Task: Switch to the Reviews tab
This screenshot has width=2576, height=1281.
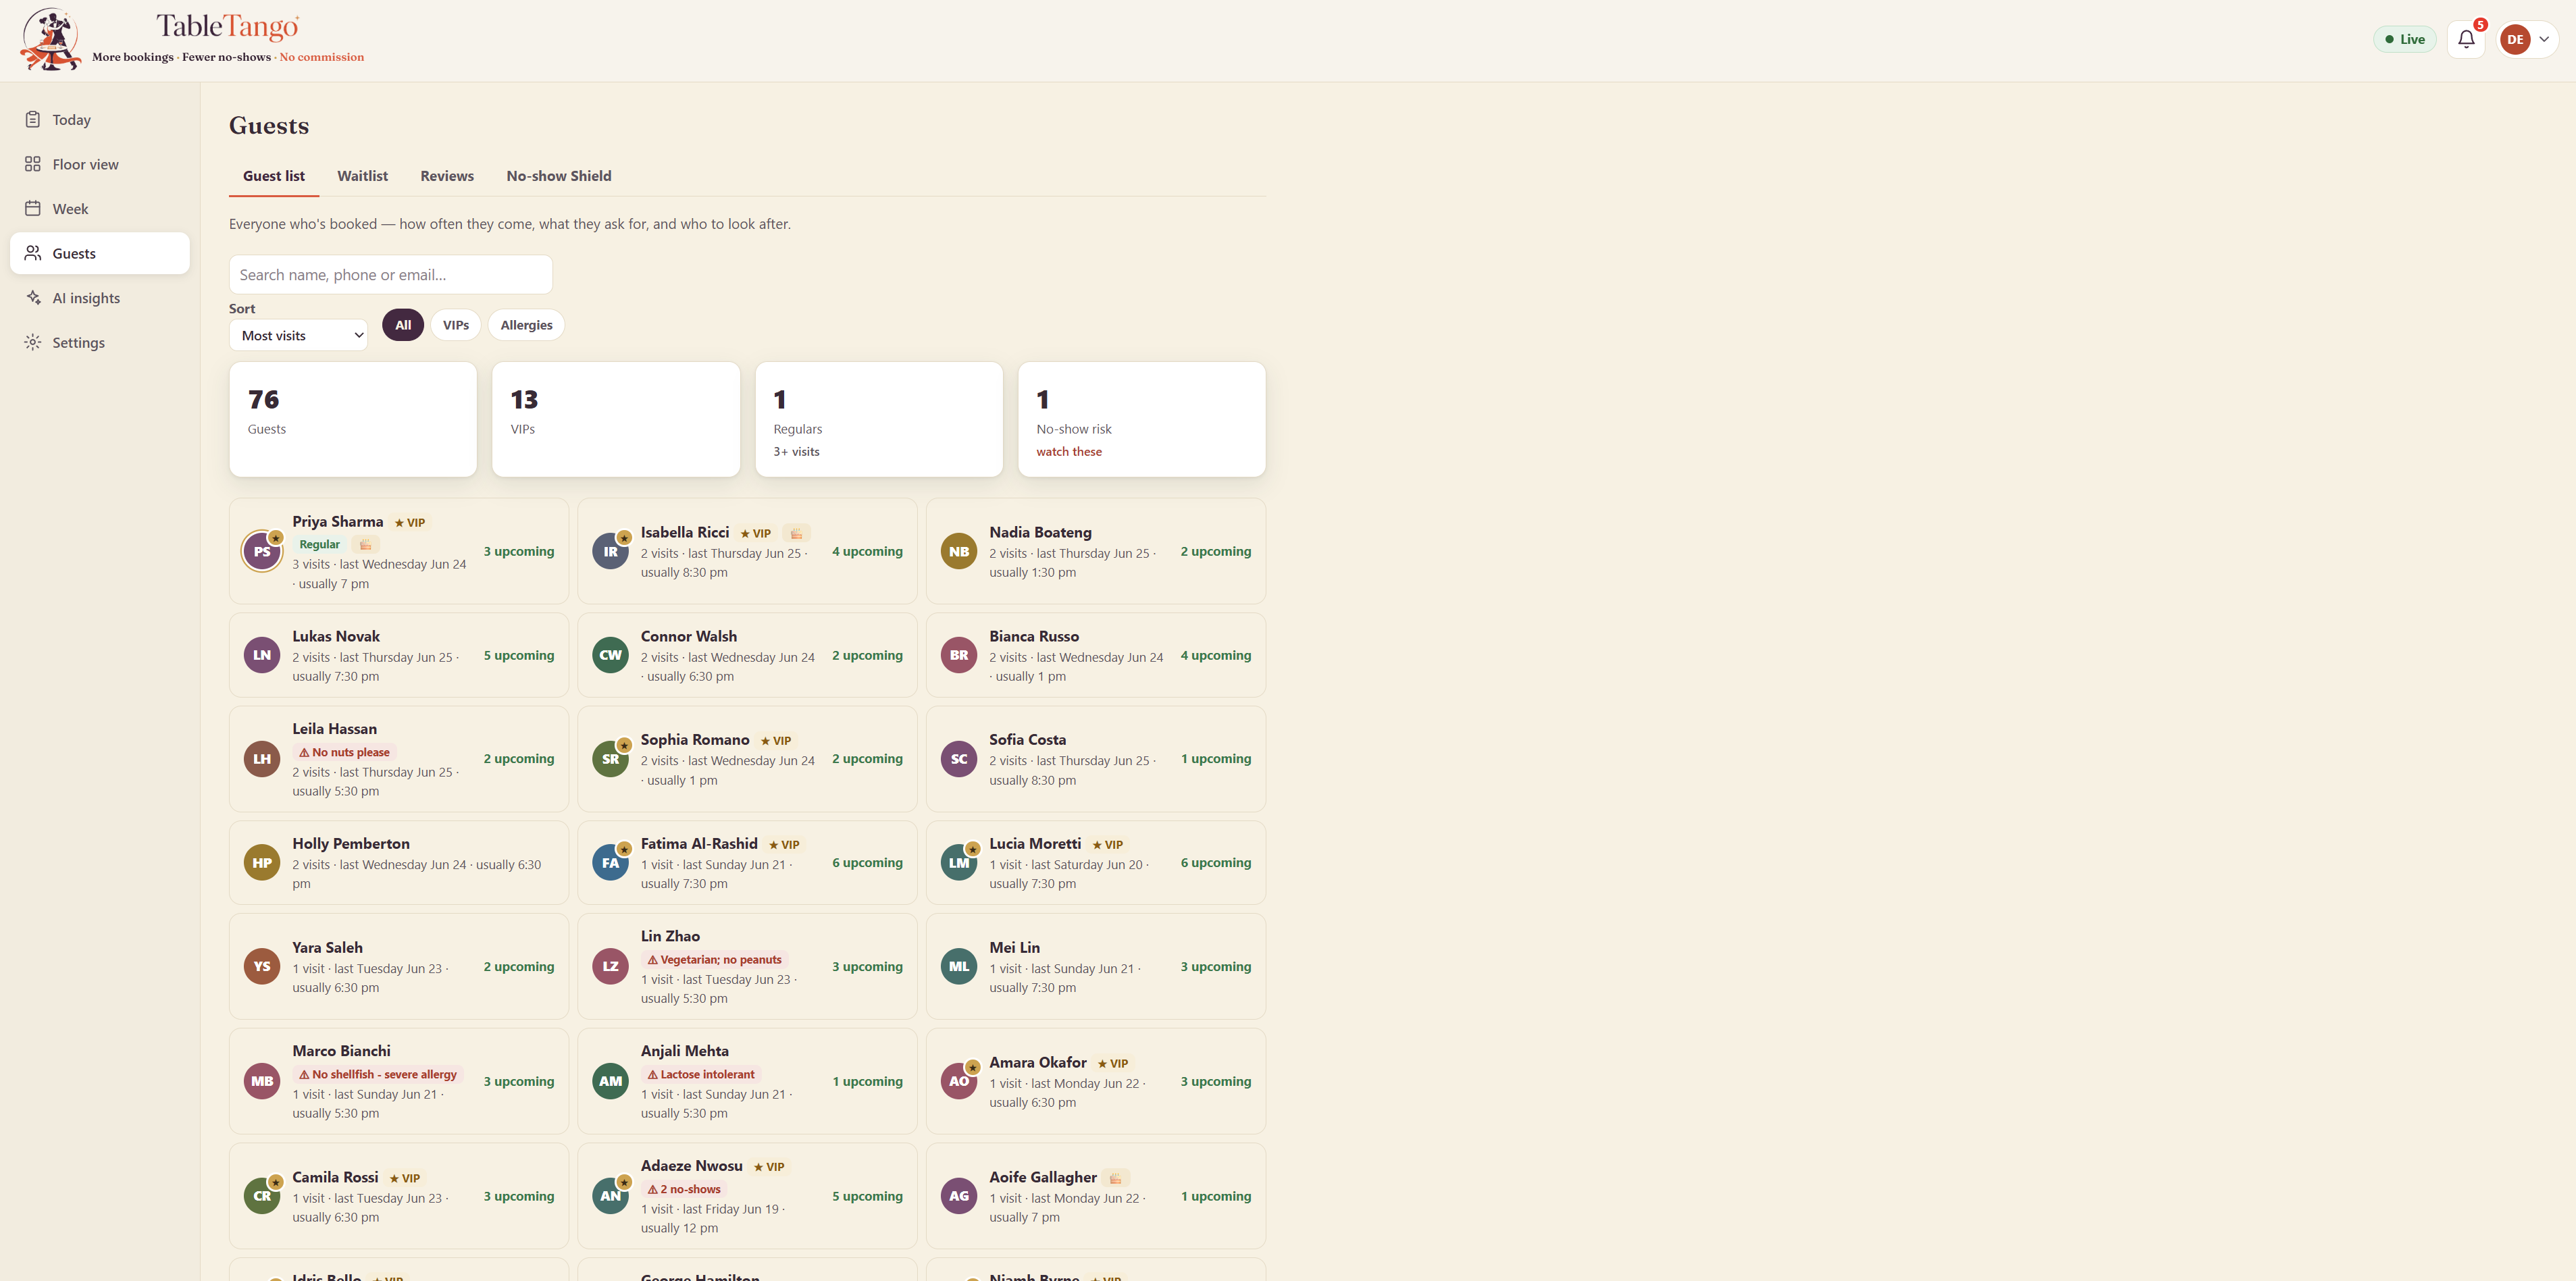Action: (x=447, y=176)
